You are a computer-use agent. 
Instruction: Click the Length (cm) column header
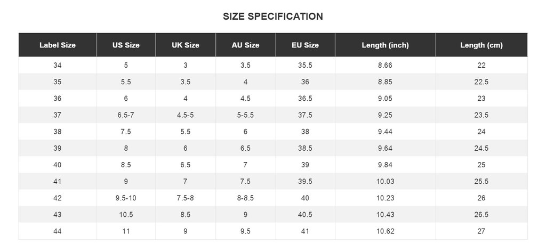coord(481,45)
